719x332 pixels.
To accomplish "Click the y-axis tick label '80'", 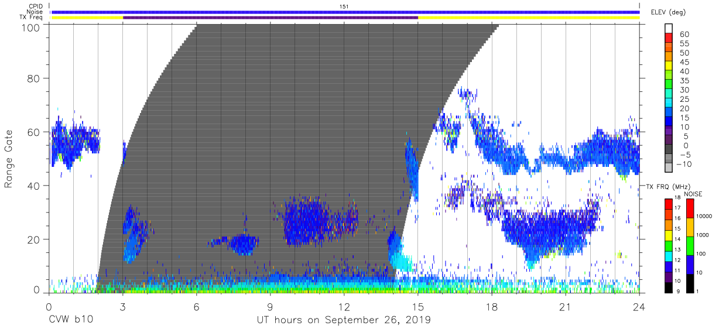I will 34,78.
